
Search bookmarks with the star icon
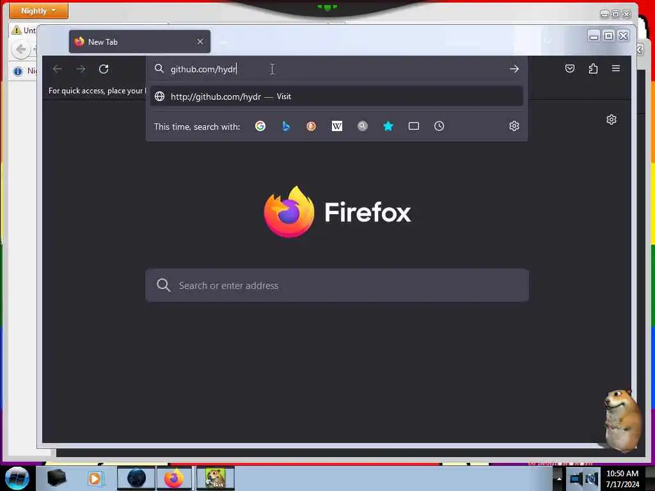[388, 126]
